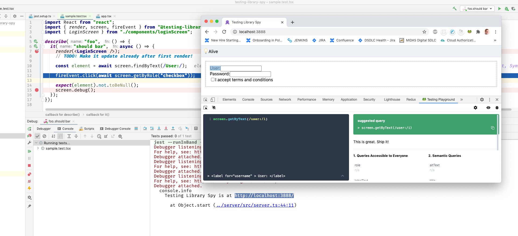Open the Elements tab in DevTools
518x236 pixels.
click(229, 100)
